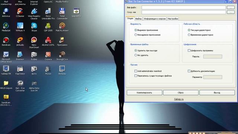Open the Настройки tab
238x134 pixels.
173,19
